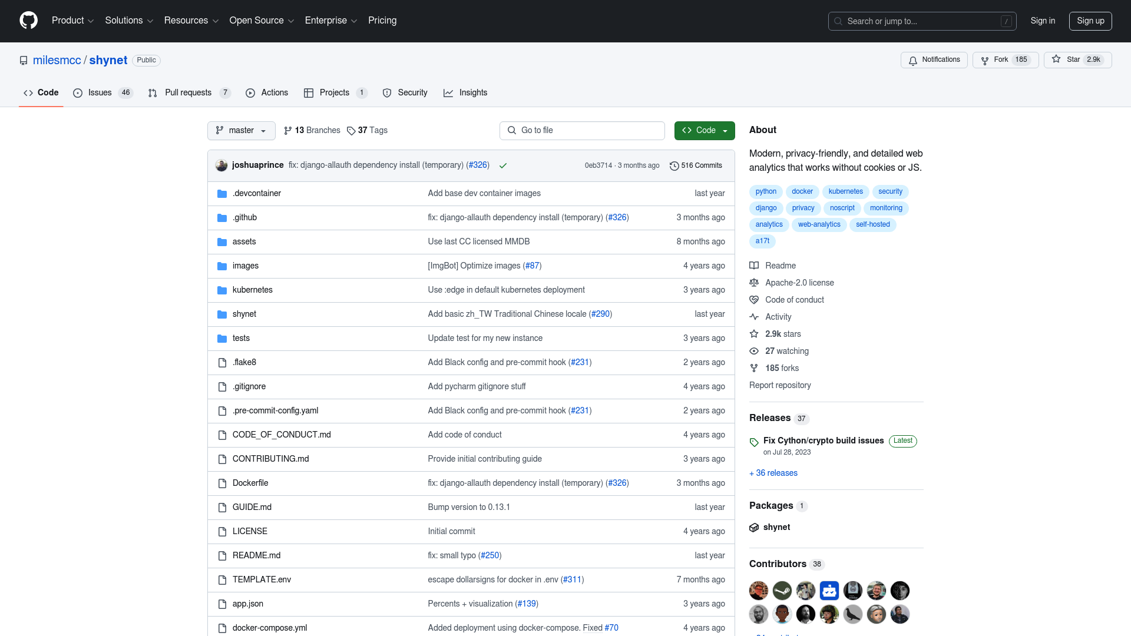Viewport: 1131px width, 636px height.
Task: Open the notifications bell icon
Action: click(914, 61)
